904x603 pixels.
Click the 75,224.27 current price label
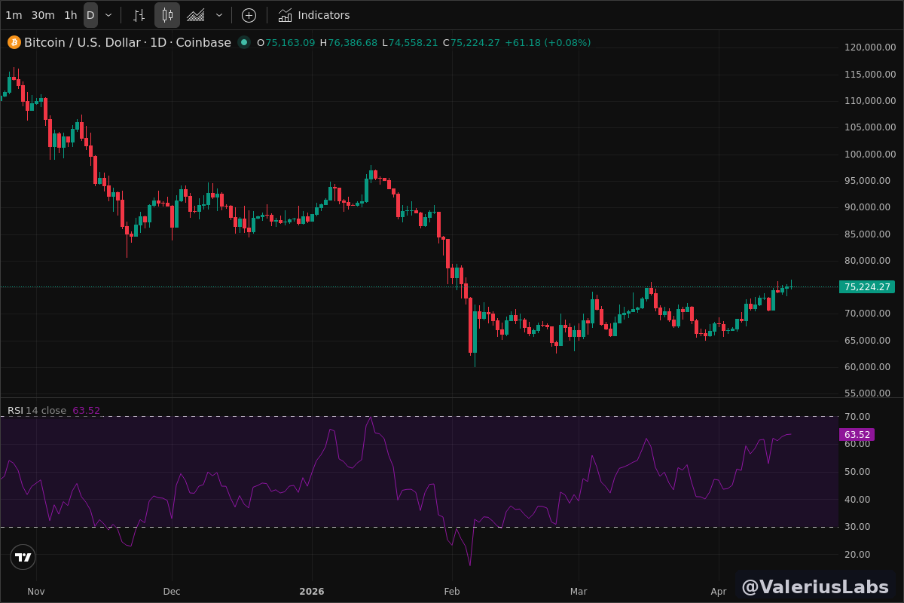tap(866, 287)
